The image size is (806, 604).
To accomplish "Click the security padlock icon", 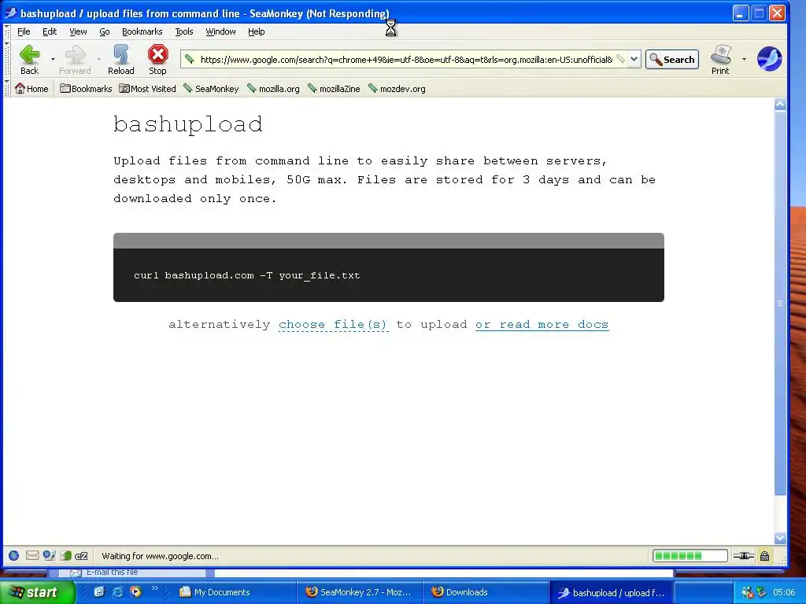I will point(765,556).
